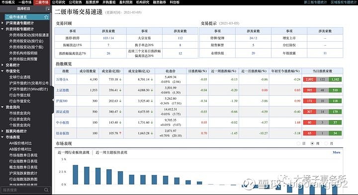Click the sidebar collapse arrow handle
Image resolution: width=358 pixels, height=195 pixels.
point(53,100)
